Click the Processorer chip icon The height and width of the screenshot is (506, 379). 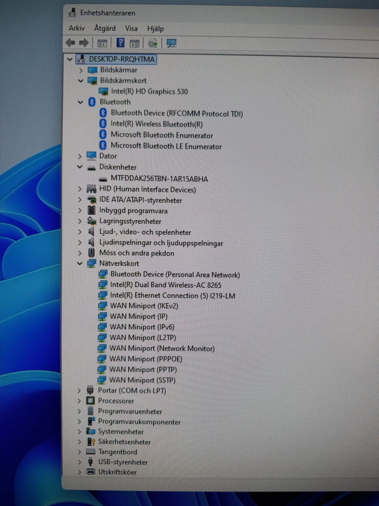click(x=91, y=400)
